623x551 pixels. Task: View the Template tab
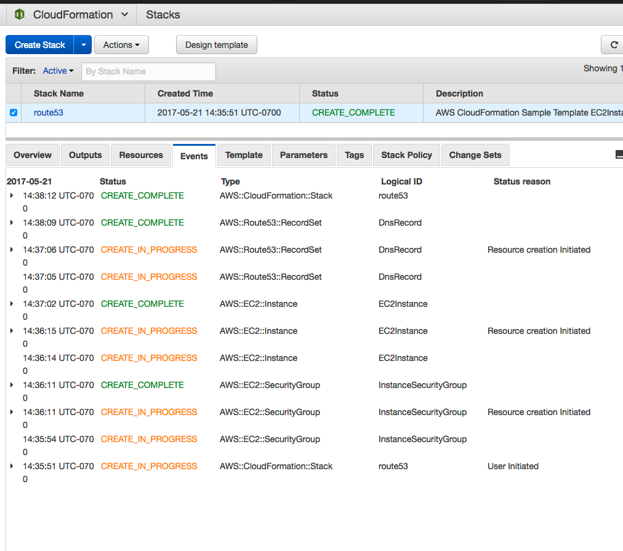coord(244,155)
